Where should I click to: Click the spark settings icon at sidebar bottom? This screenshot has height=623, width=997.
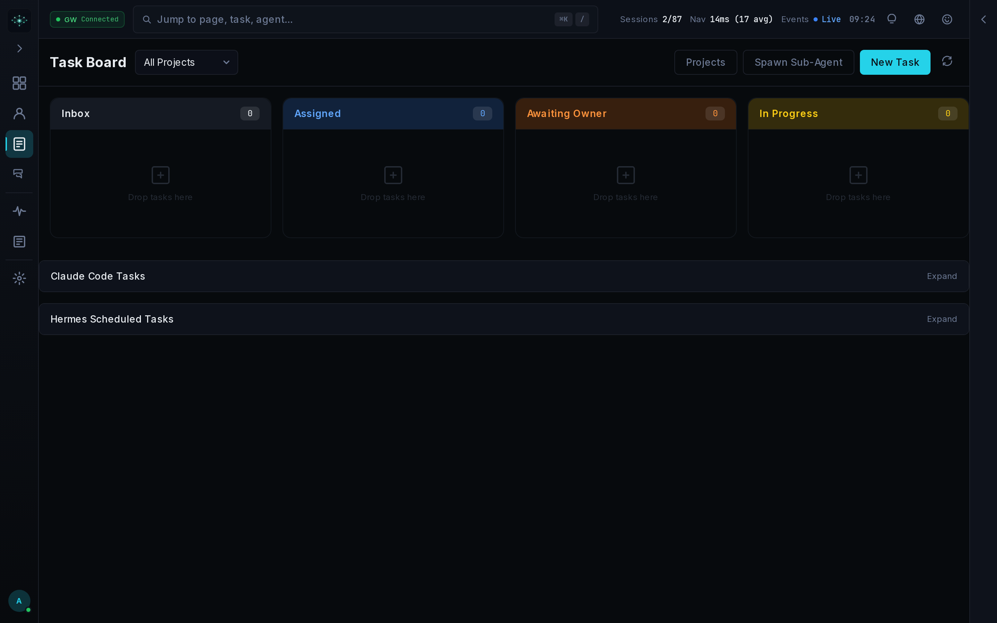coord(19,278)
